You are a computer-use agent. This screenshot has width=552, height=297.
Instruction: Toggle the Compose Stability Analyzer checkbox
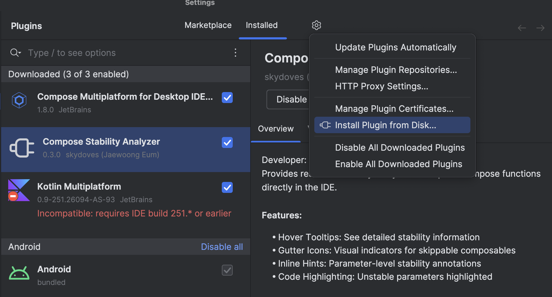point(227,142)
